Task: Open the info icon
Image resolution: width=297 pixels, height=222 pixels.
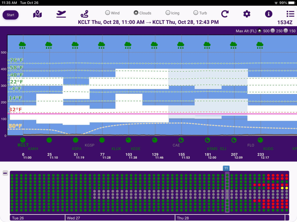Action: [269, 14]
